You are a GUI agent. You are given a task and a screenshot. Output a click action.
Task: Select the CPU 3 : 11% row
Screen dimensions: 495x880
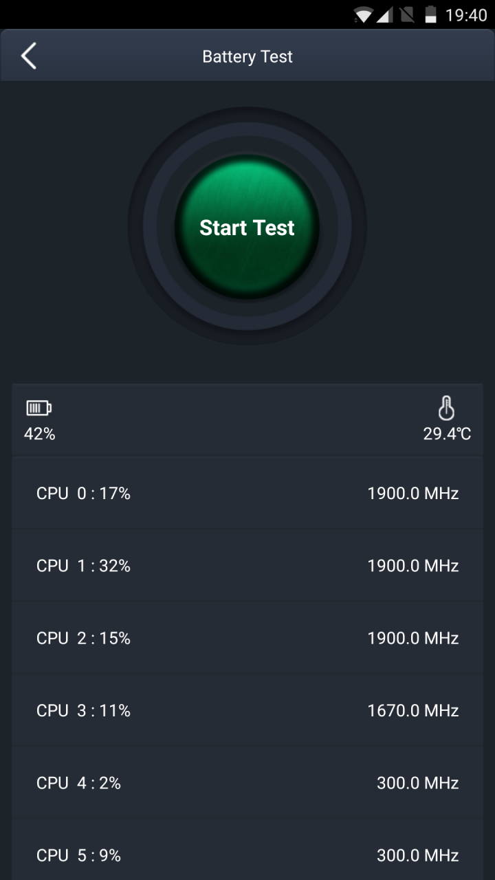tap(247, 710)
